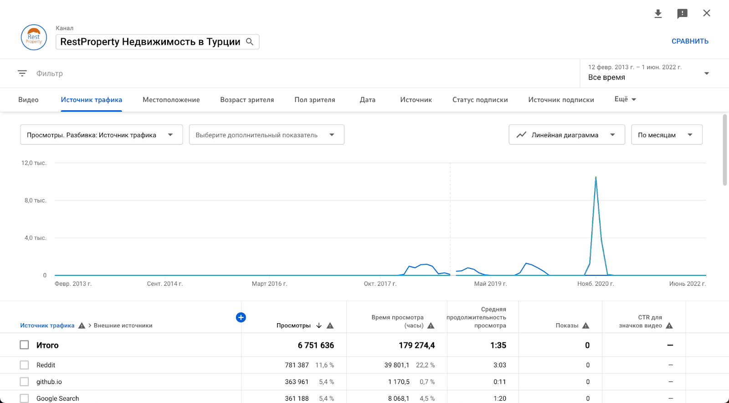
Task: Click warning triangle next to Показы header
Action: 586,325
